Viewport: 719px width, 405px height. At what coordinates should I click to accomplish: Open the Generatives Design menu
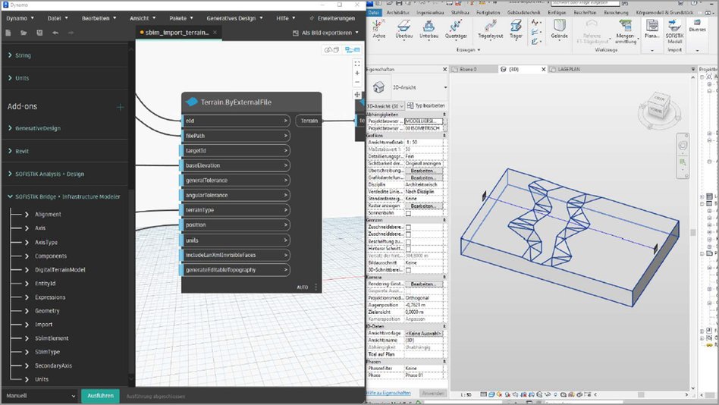pos(234,18)
